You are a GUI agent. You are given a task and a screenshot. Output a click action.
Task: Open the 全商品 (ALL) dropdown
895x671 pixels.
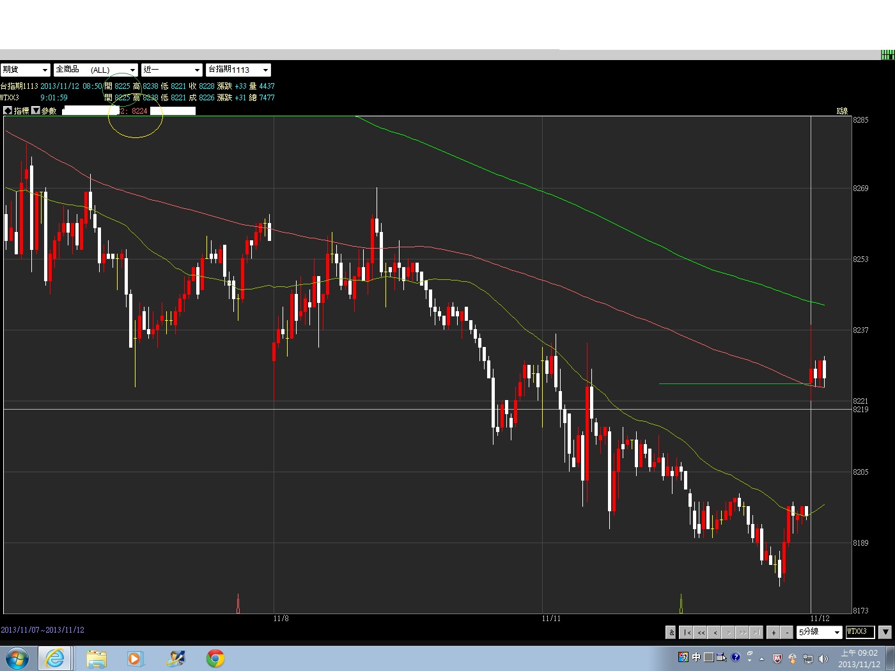click(x=96, y=70)
